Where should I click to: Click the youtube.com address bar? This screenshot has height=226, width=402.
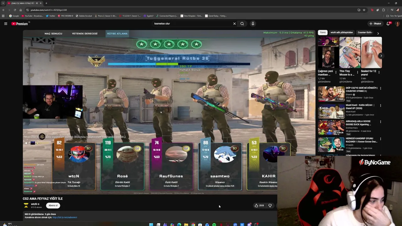[x=188, y=10]
